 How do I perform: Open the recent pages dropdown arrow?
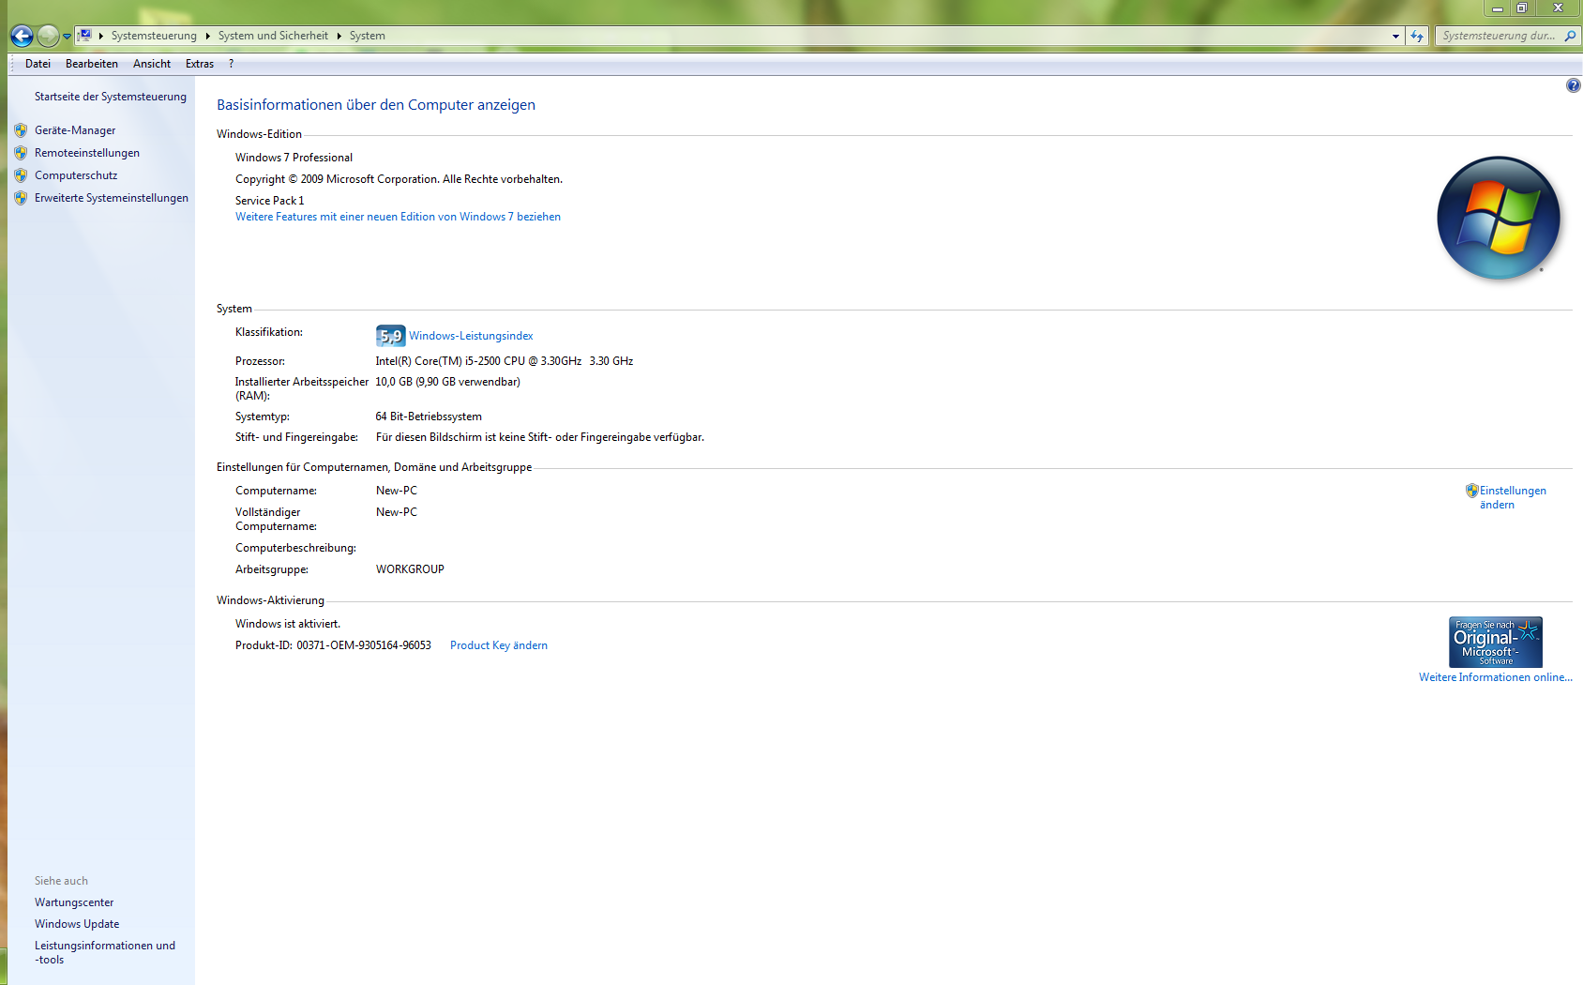click(x=67, y=37)
